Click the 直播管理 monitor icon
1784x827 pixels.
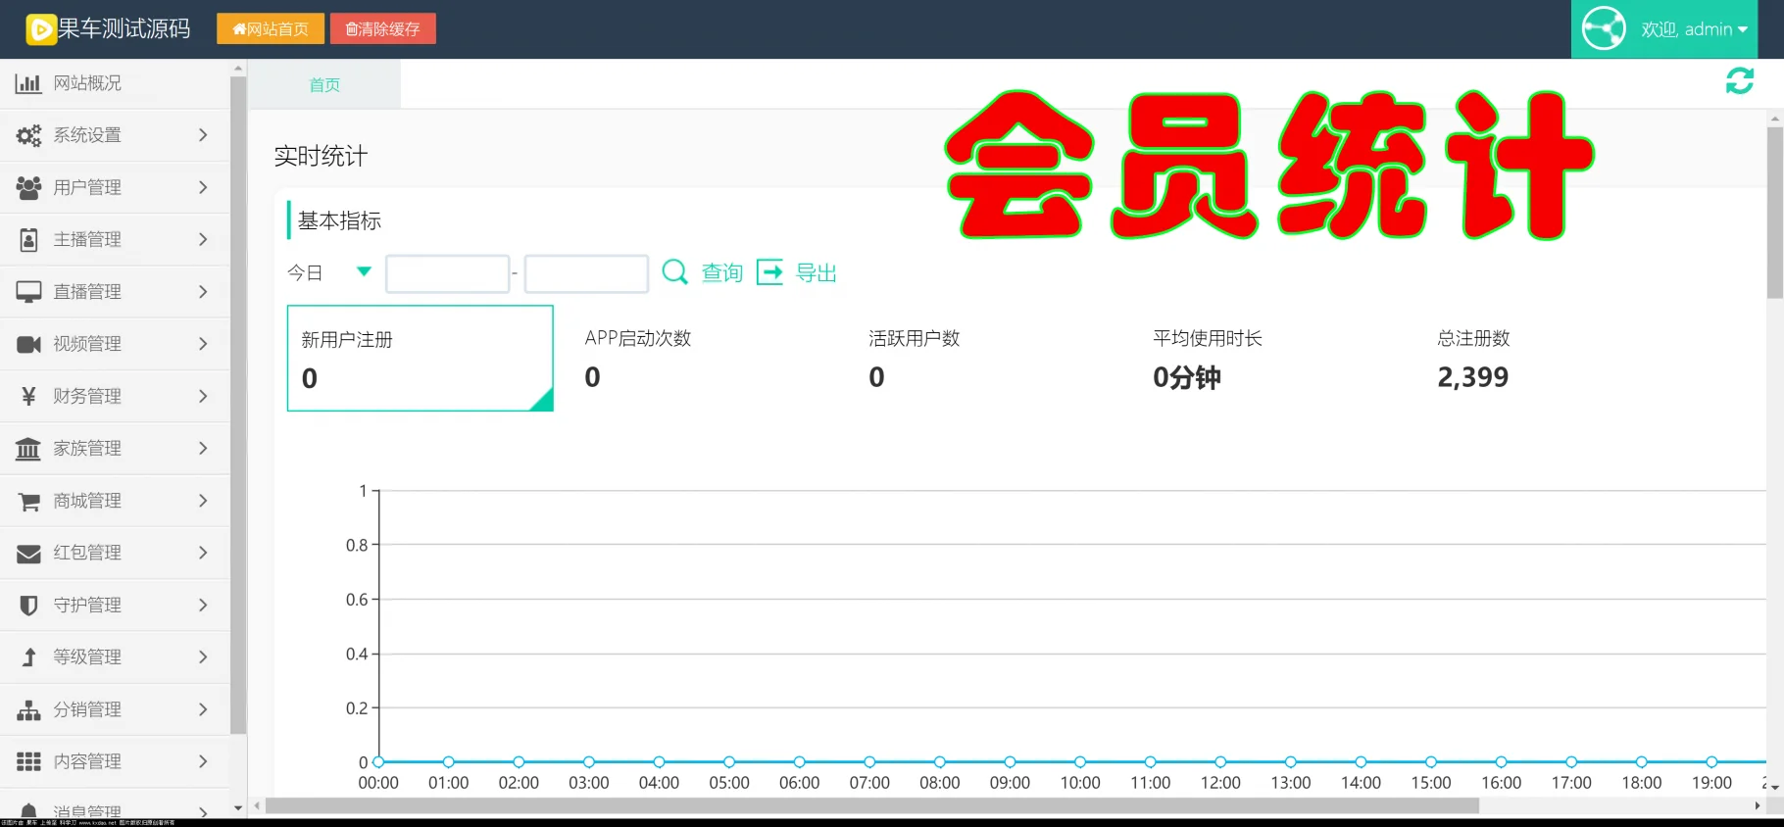point(28,292)
